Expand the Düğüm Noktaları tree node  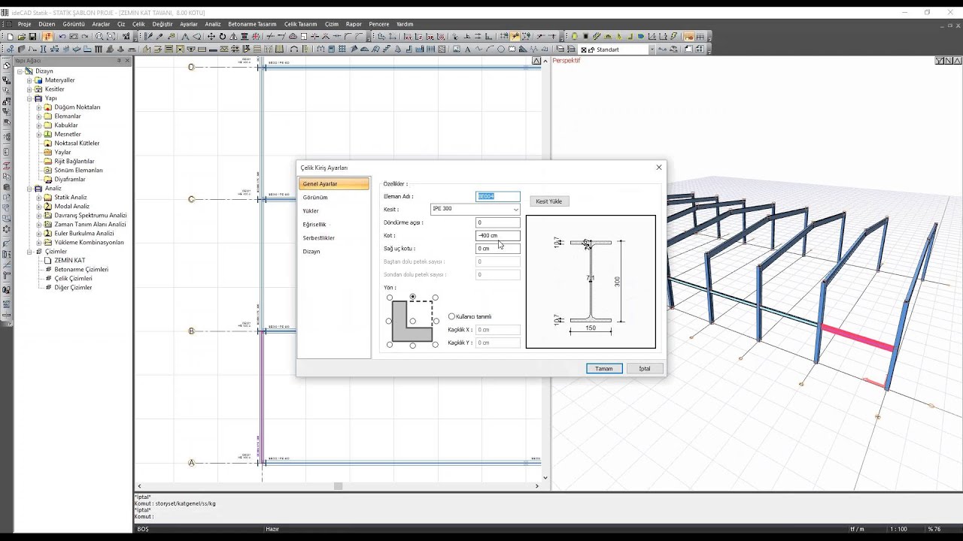(x=39, y=107)
